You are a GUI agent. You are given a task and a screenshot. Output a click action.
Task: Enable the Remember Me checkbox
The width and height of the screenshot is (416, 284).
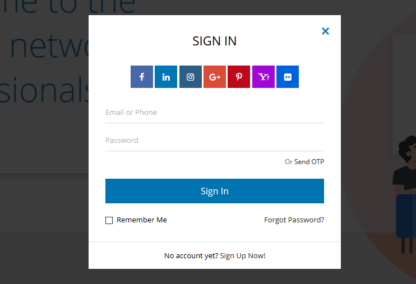tap(109, 220)
